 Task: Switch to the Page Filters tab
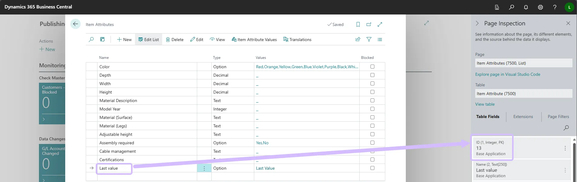[x=558, y=117]
